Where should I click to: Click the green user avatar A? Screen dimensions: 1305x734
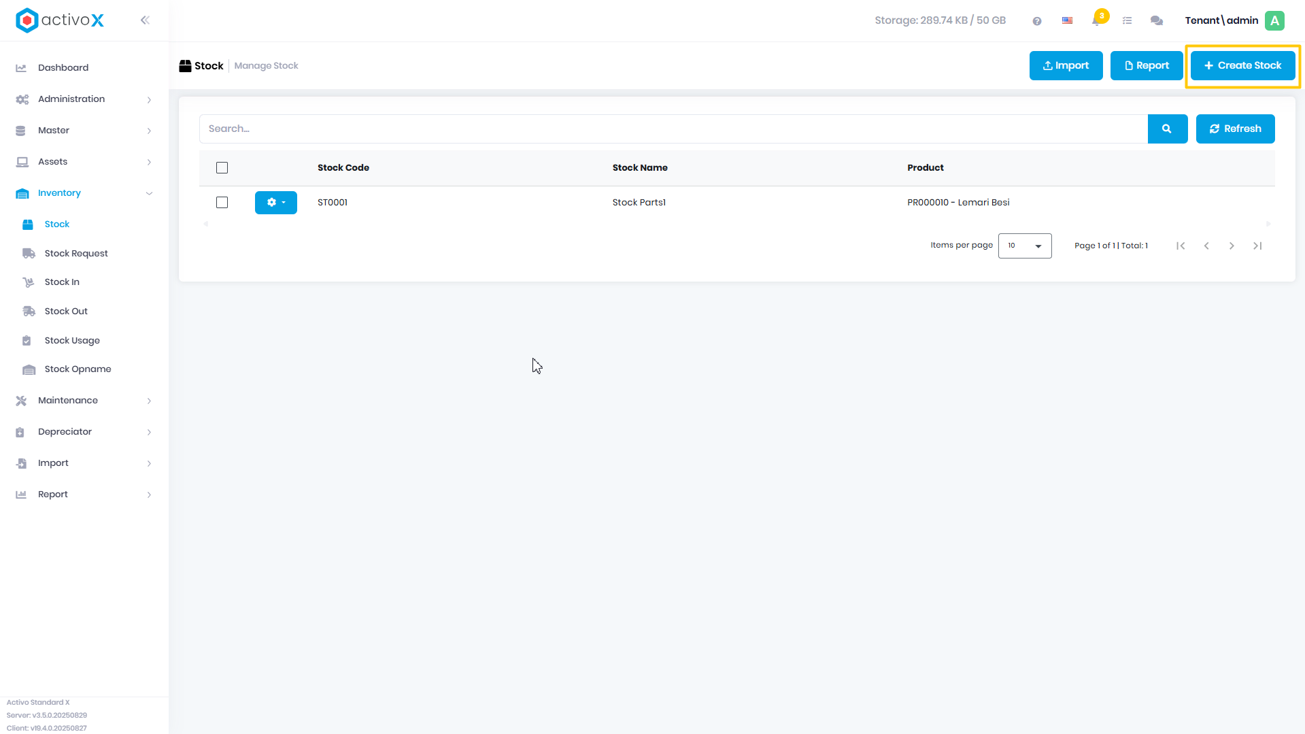pos(1275,20)
